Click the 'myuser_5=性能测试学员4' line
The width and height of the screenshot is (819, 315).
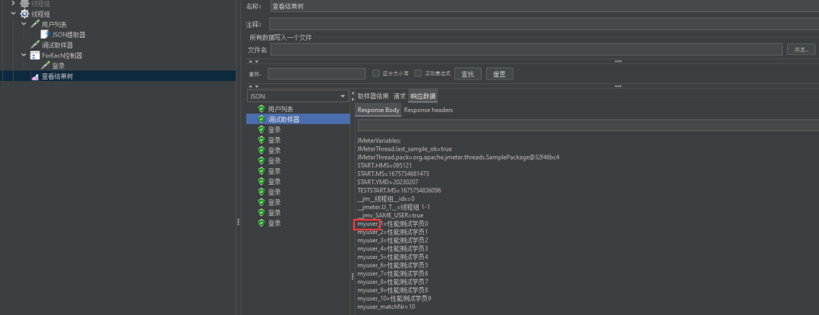click(393, 257)
